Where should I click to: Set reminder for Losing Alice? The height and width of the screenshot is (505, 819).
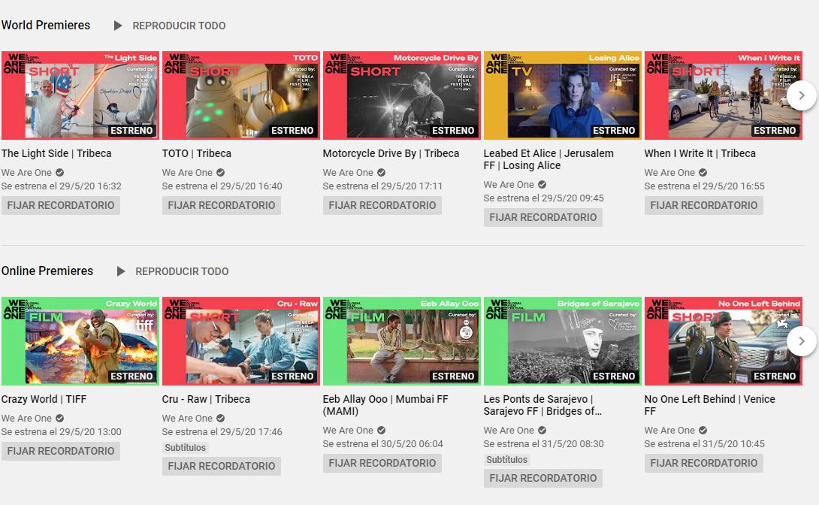pyautogui.click(x=543, y=217)
